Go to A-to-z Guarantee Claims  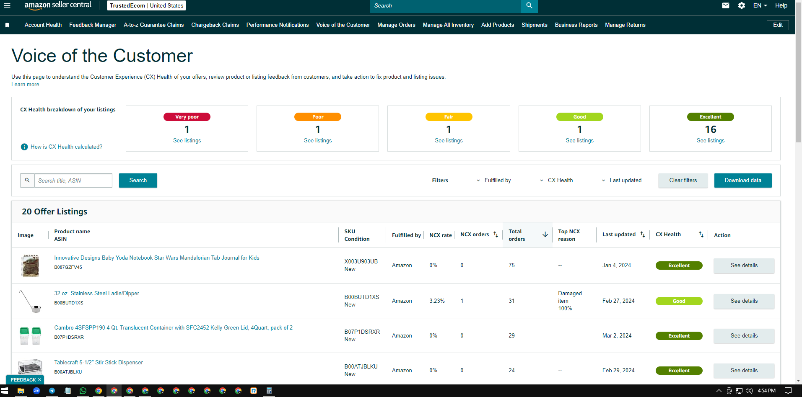click(153, 25)
